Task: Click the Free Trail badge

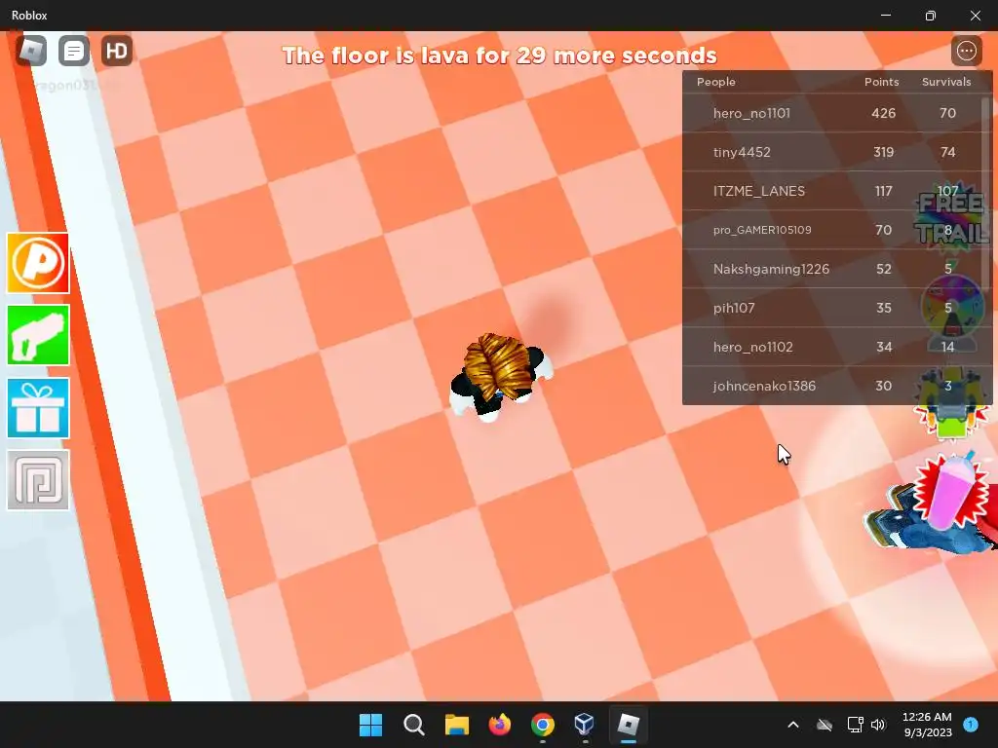Action: [x=952, y=218]
